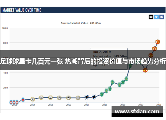Click the '40,0' y-axis label
Viewport: 166px width, 120px height.
tap(5, 73)
